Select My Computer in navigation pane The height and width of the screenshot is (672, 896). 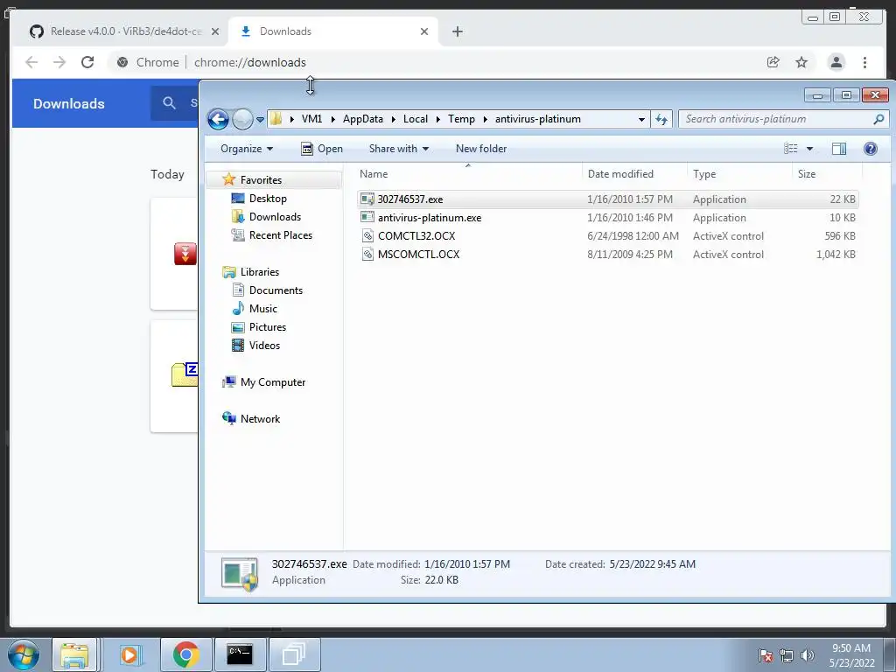273,382
